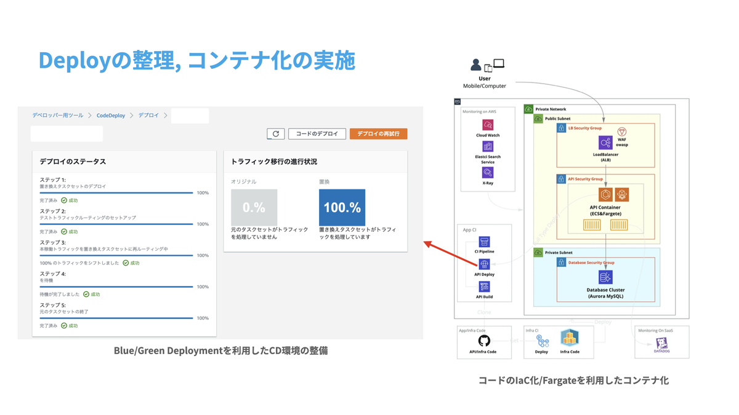Image resolution: width=739 pixels, height=415 pixels.
Task: Click the デプロイのステータス panel heading
Action: tap(73, 162)
